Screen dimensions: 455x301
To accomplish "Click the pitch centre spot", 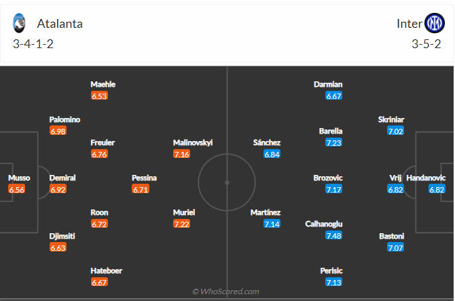I will point(227,182).
